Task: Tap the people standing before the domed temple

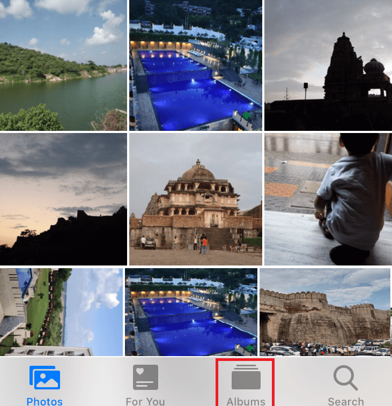Action: point(203,244)
